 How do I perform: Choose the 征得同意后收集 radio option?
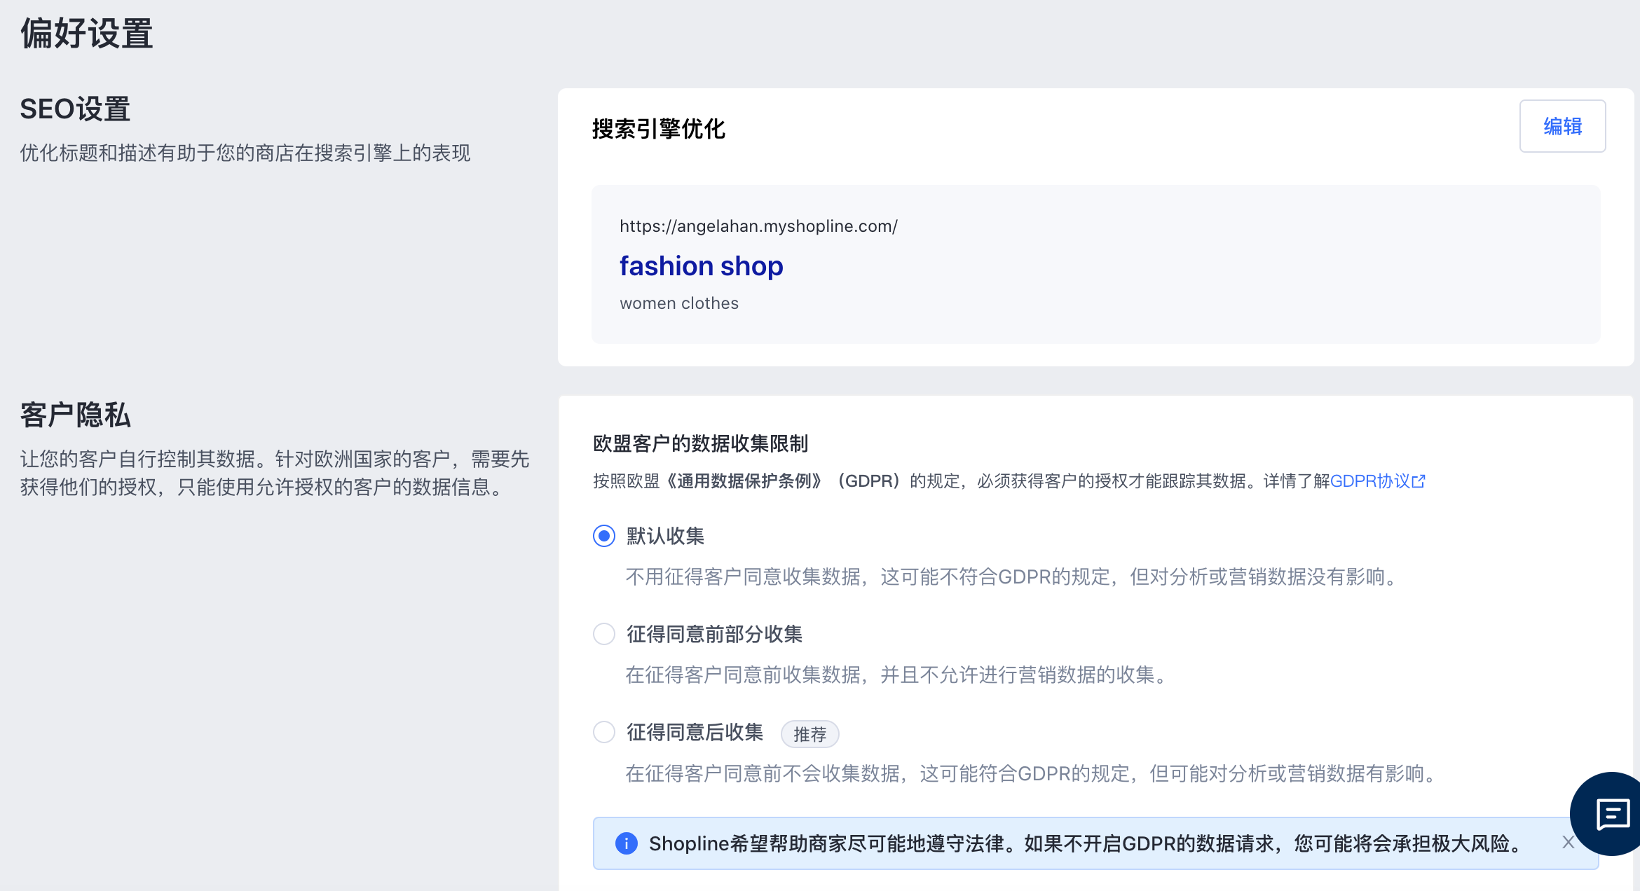pos(603,732)
